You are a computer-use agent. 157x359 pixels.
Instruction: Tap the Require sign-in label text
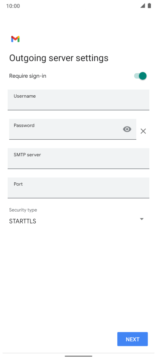coord(28,76)
